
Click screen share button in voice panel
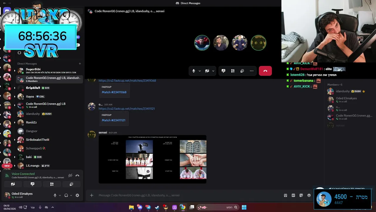coord(33,184)
